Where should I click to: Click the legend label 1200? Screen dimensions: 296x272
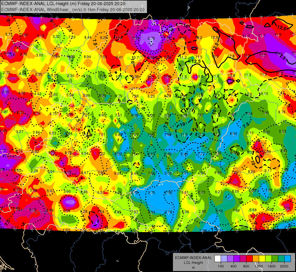(x=259, y=266)
